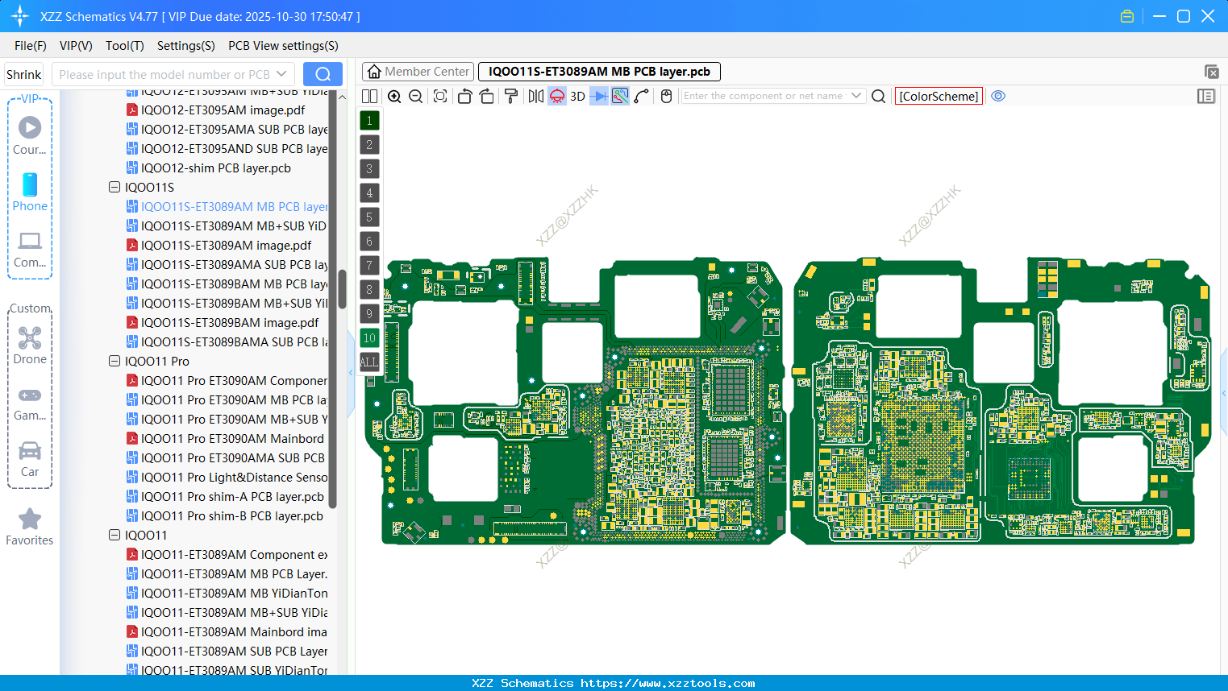The image size is (1228, 691).
Task: Select the IQOO11S-ET3089AM MB PCB layer tab
Action: point(598,72)
